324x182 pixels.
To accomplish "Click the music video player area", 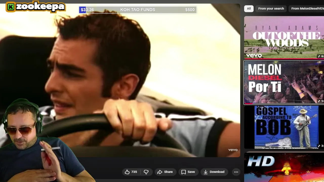I will click(120, 80).
